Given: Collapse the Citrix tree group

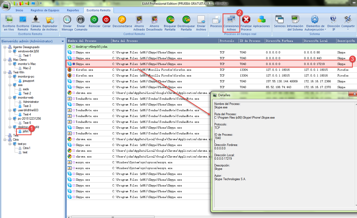Looking at the screenshot, I should 5,140.
